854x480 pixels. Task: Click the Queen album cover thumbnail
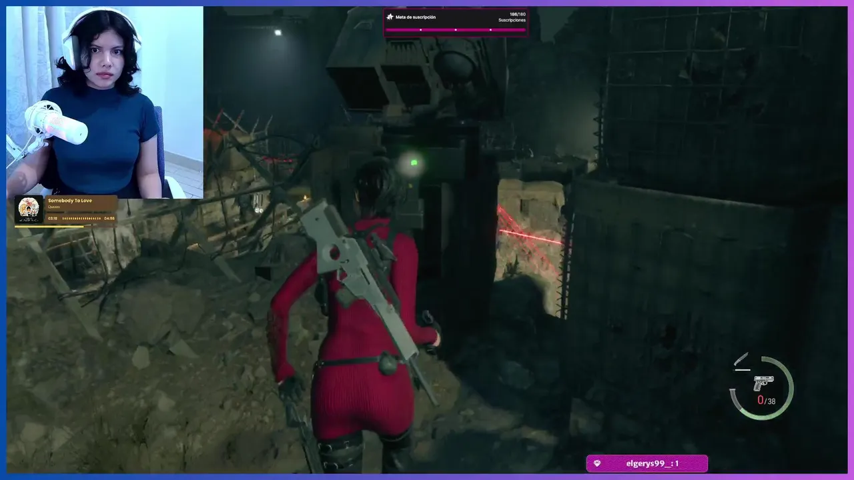click(x=29, y=209)
